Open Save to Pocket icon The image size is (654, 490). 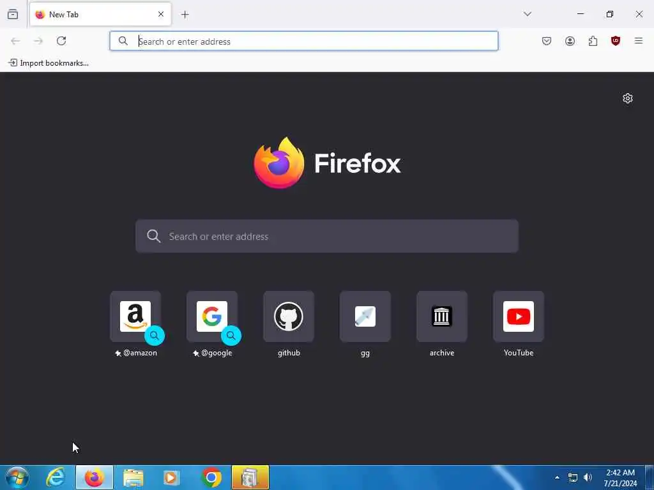pyautogui.click(x=547, y=41)
